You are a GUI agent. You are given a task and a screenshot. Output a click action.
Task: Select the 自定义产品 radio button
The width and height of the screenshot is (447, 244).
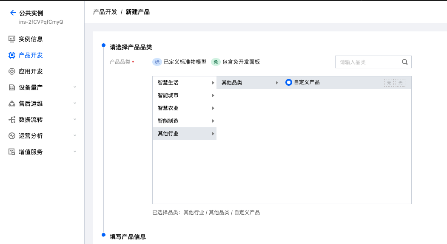(289, 82)
